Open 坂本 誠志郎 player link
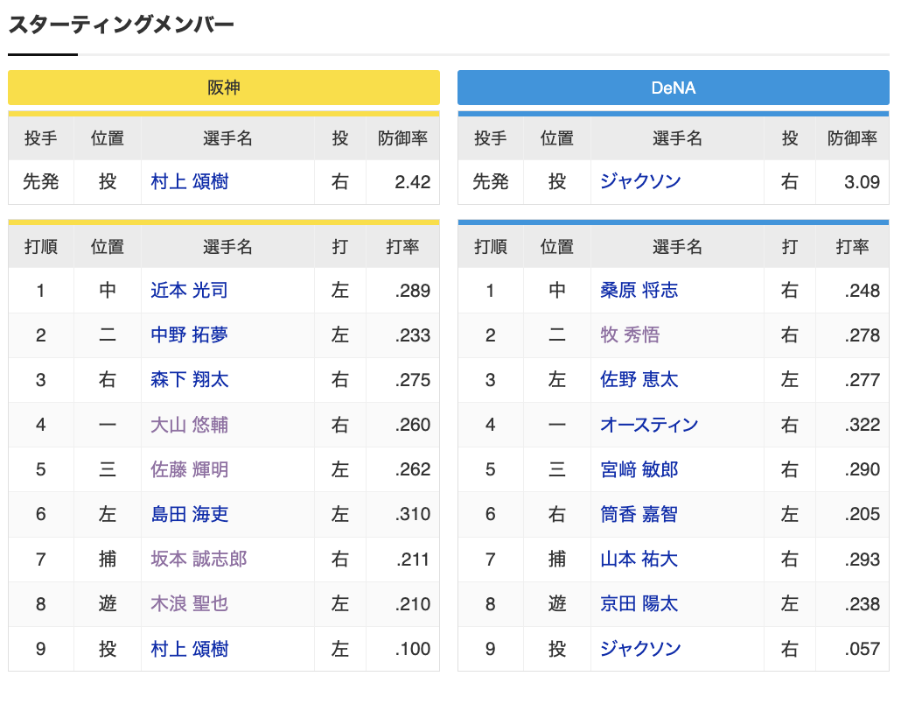This screenshot has width=901, height=704. pyautogui.click(x=199, y=559)
